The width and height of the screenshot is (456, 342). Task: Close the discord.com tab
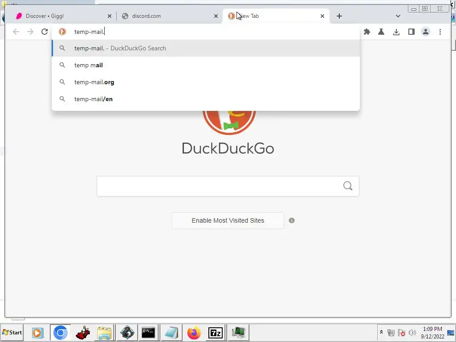216,16
